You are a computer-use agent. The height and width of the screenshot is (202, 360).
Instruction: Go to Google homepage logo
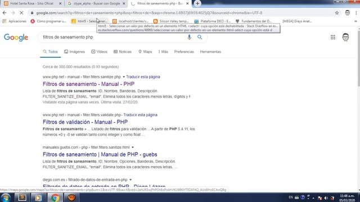click(16, 38)
